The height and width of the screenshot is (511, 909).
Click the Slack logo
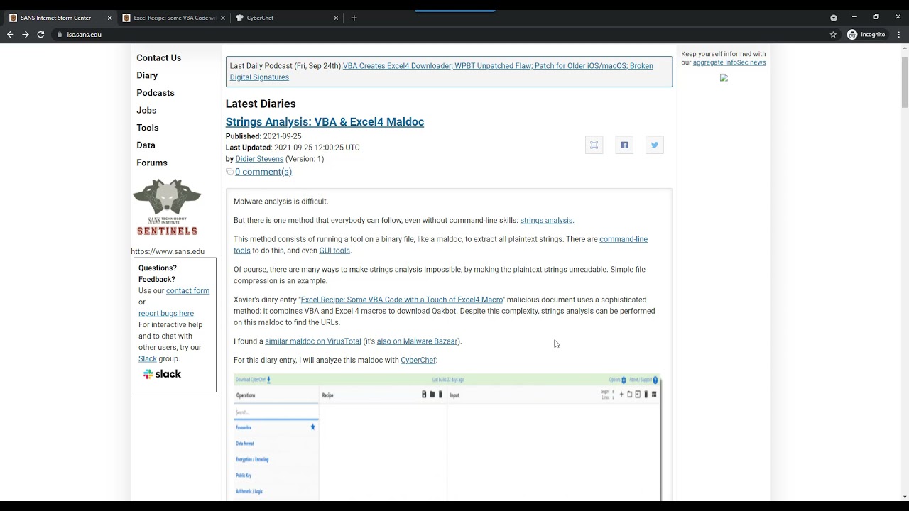[x=162, y=374]
